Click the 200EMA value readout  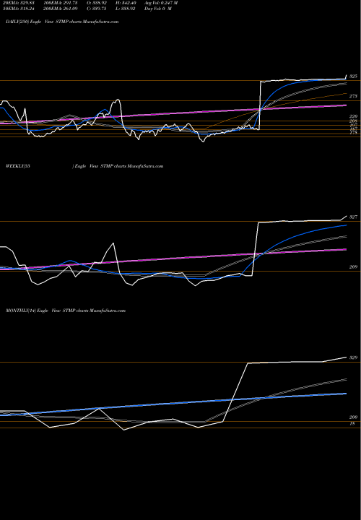(x=61, y=9)
